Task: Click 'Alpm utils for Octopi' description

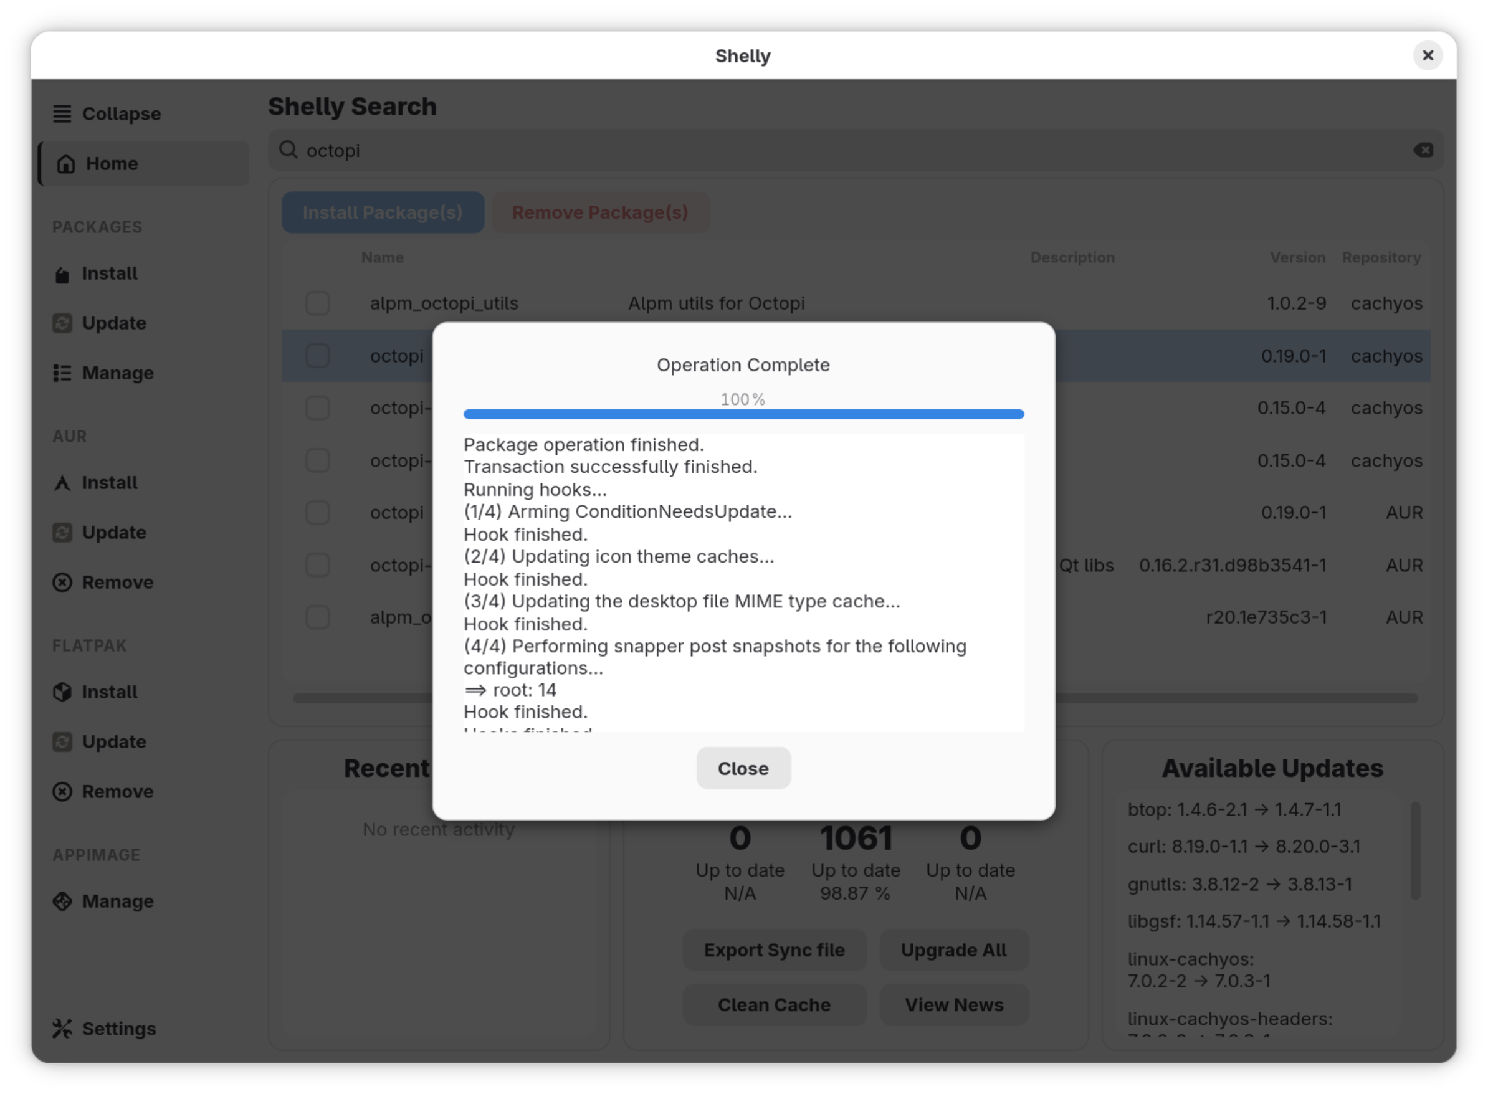Action: point(717,303)
